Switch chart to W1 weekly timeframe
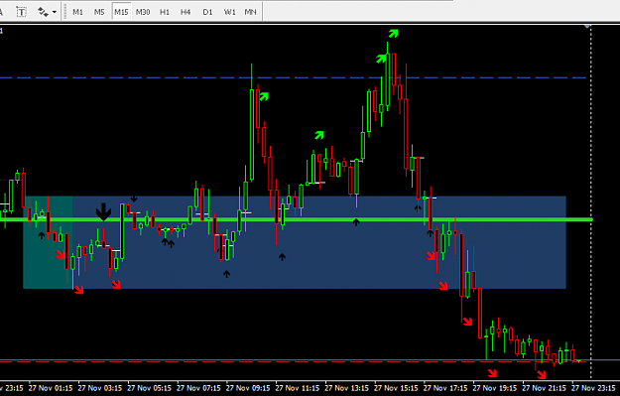 [x=229, y=12]
